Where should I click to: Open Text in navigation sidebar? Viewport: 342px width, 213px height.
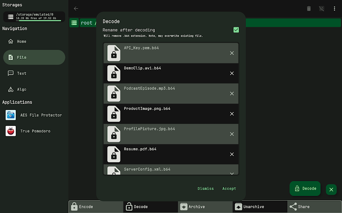pyautogui.click(x=34, y=73)
